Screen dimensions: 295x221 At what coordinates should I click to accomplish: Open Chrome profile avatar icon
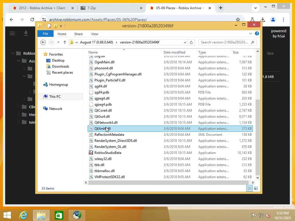273,20
